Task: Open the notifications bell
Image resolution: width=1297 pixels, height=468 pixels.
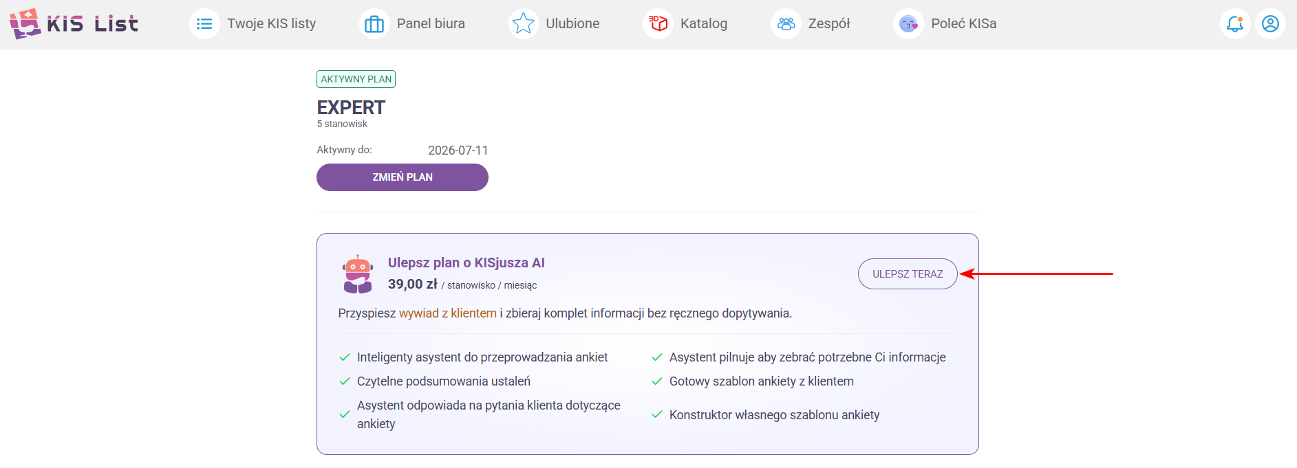Action: 1235,24
